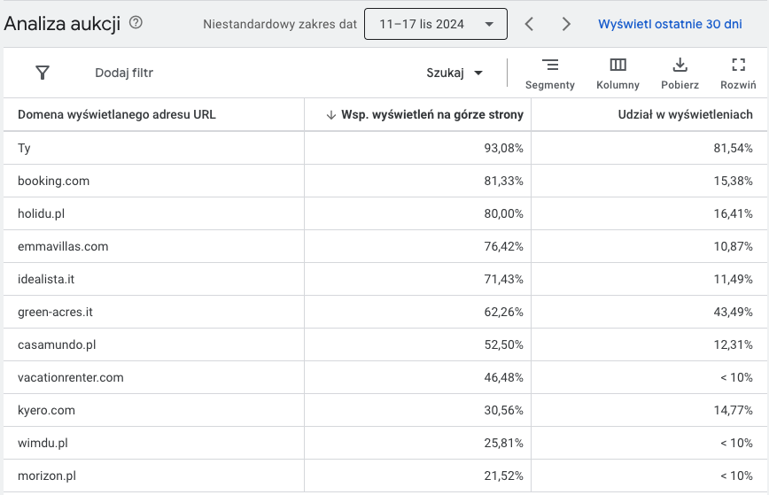The height and width of the screenshot is (495, 769).
Task: Click the kyero.com domain cell
Action: click(x=46, y=410)
